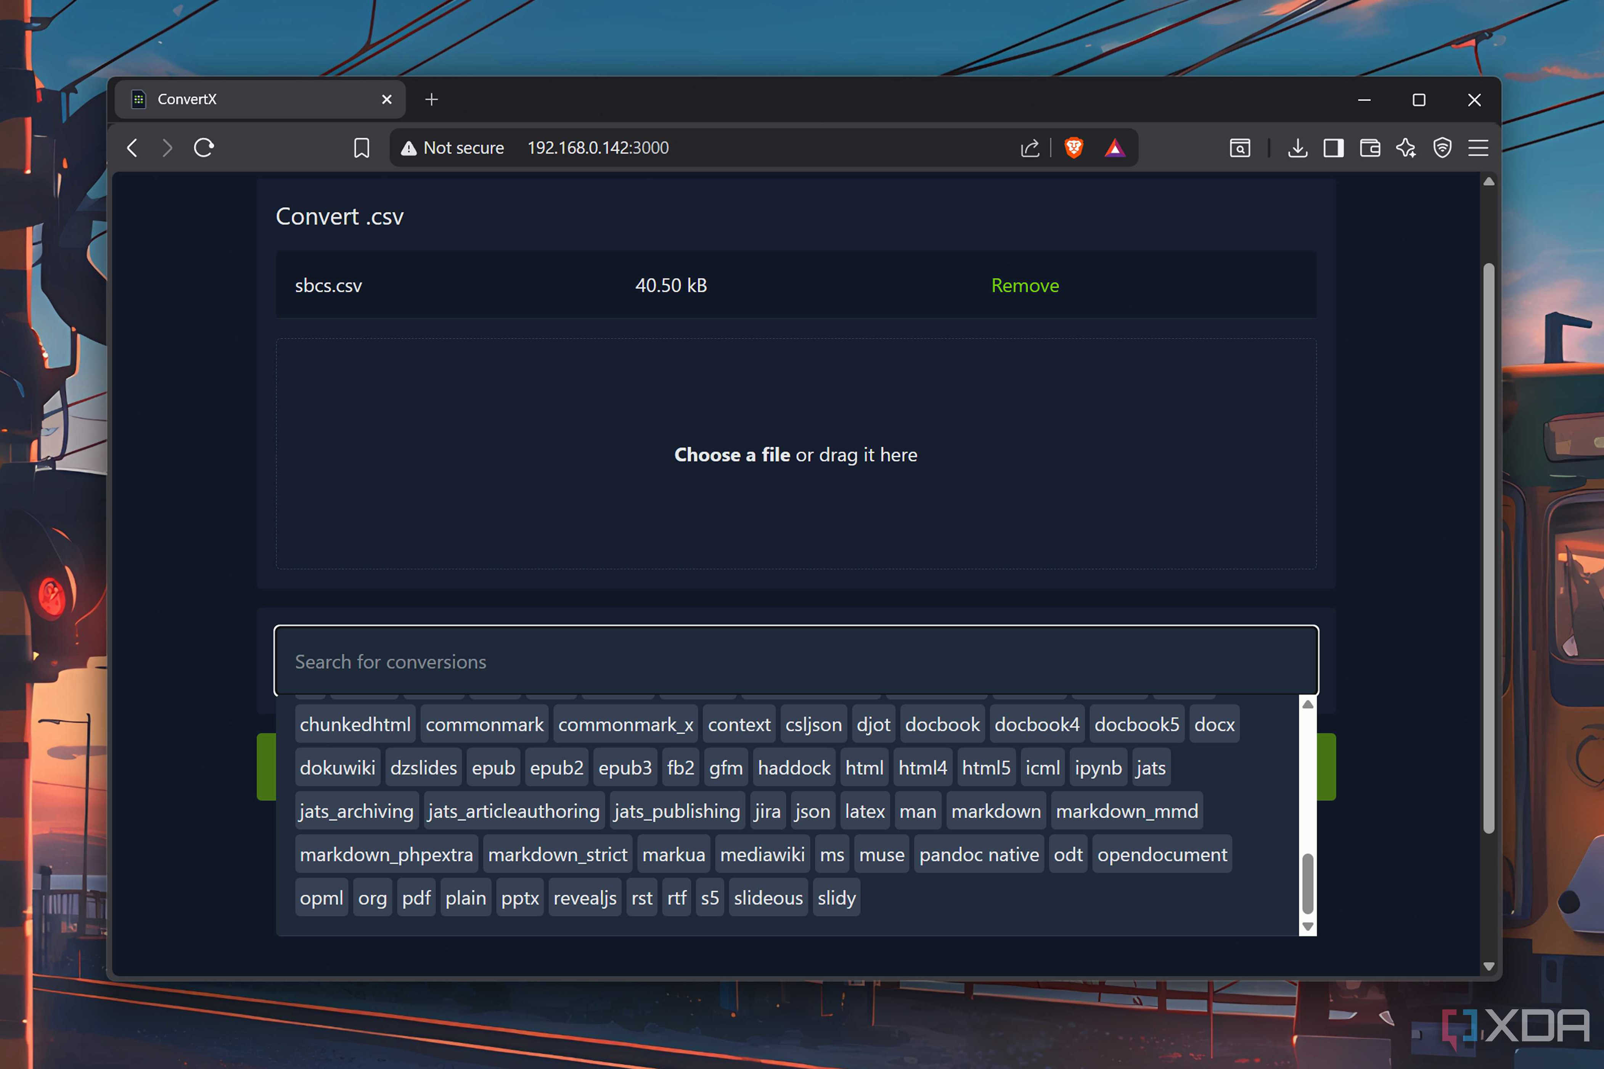The image size is (1604, 1069).
Task: Select csljson output format
Action: [x=813, y=724]
